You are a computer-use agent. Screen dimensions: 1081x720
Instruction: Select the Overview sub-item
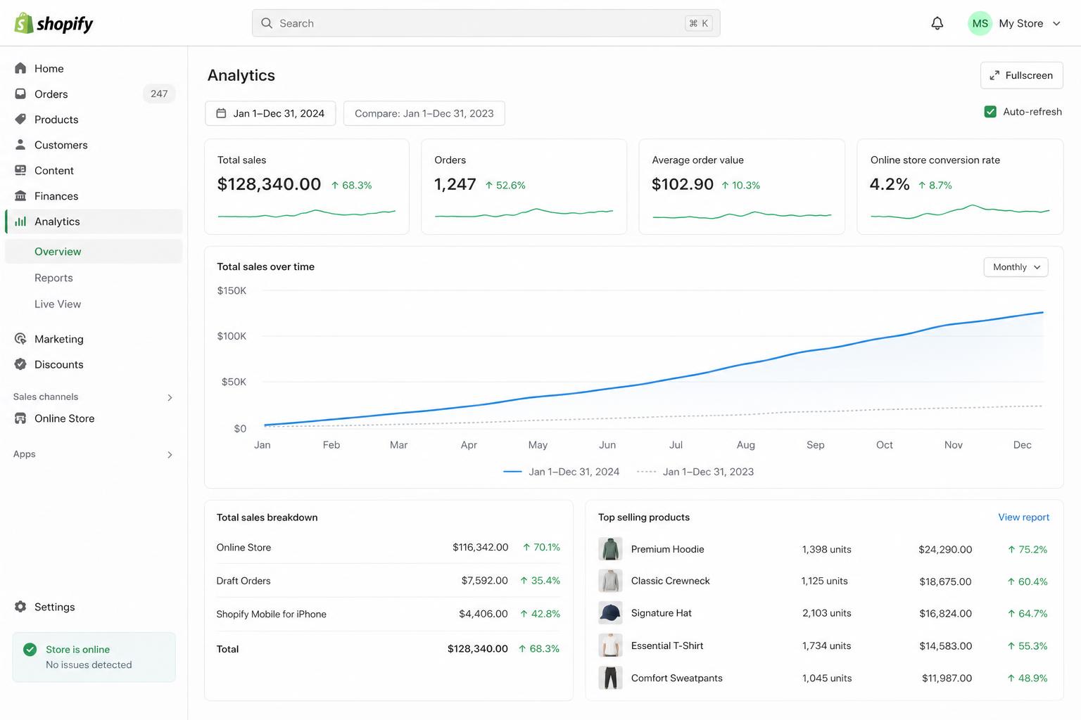94,251
